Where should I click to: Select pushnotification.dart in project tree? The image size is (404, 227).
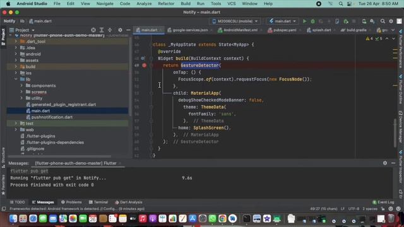[x=52, y=117]
